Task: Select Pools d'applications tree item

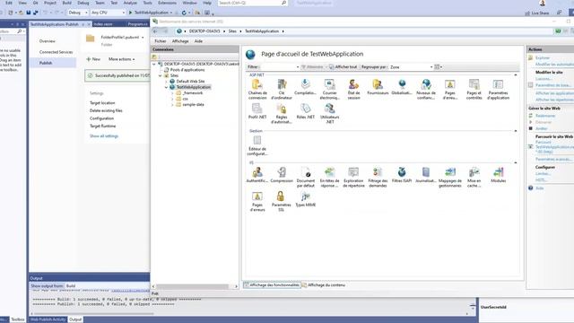Action: click(184, 70)
